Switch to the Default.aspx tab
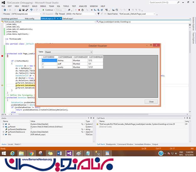 coord(67,18)
